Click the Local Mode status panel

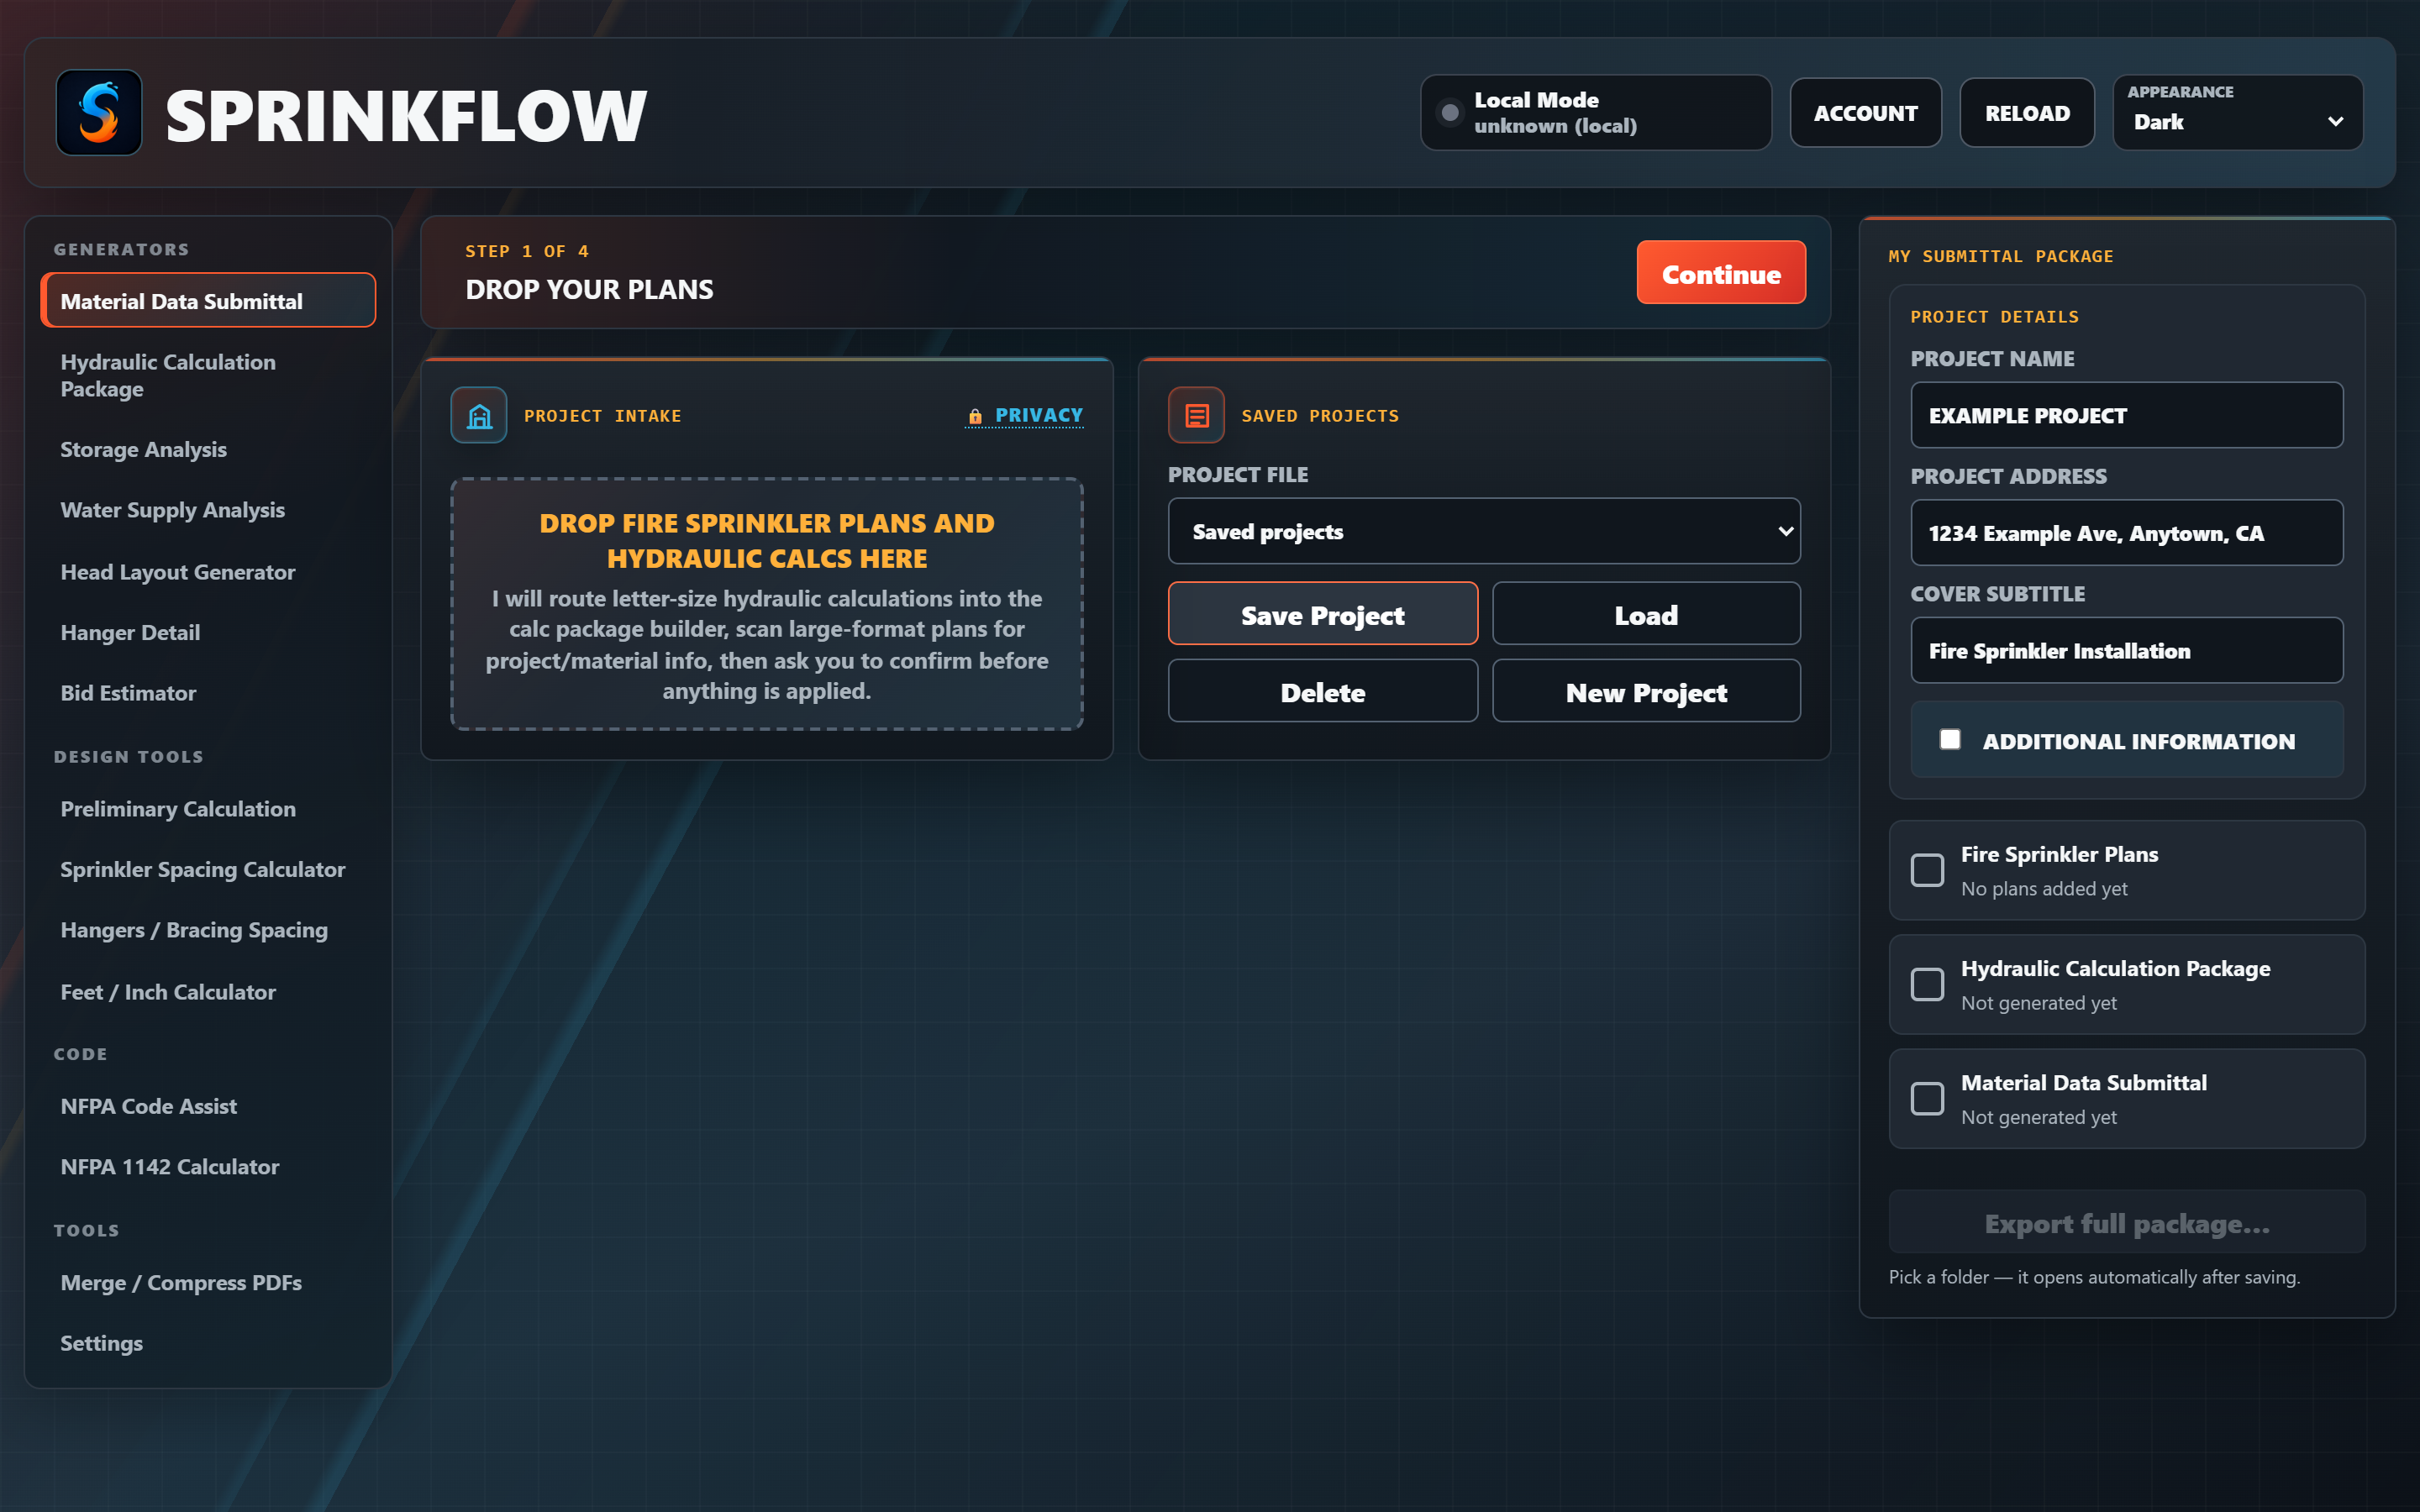coord(1596,113)
